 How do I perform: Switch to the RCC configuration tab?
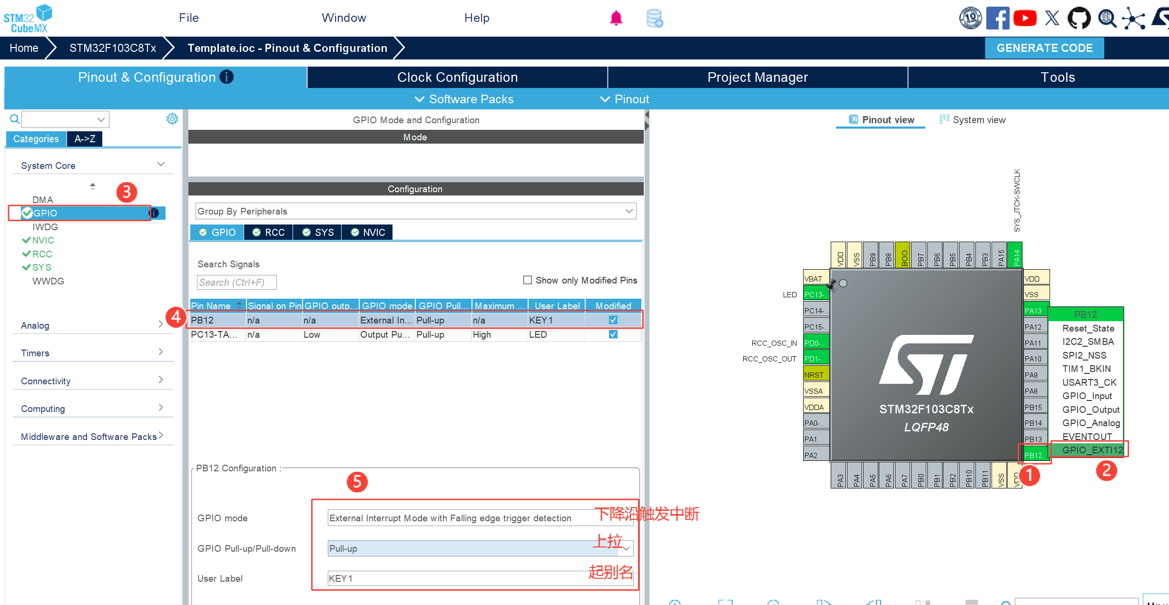(x=268, y=232)
